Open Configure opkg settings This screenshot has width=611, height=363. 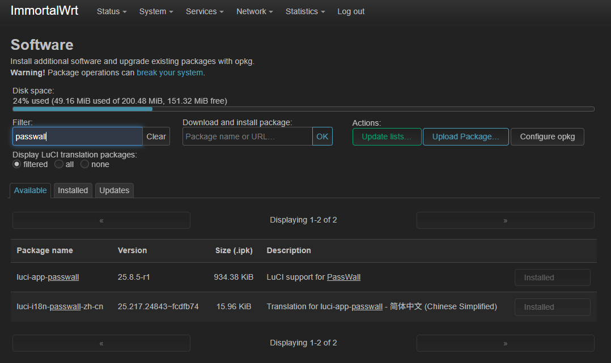547,136
